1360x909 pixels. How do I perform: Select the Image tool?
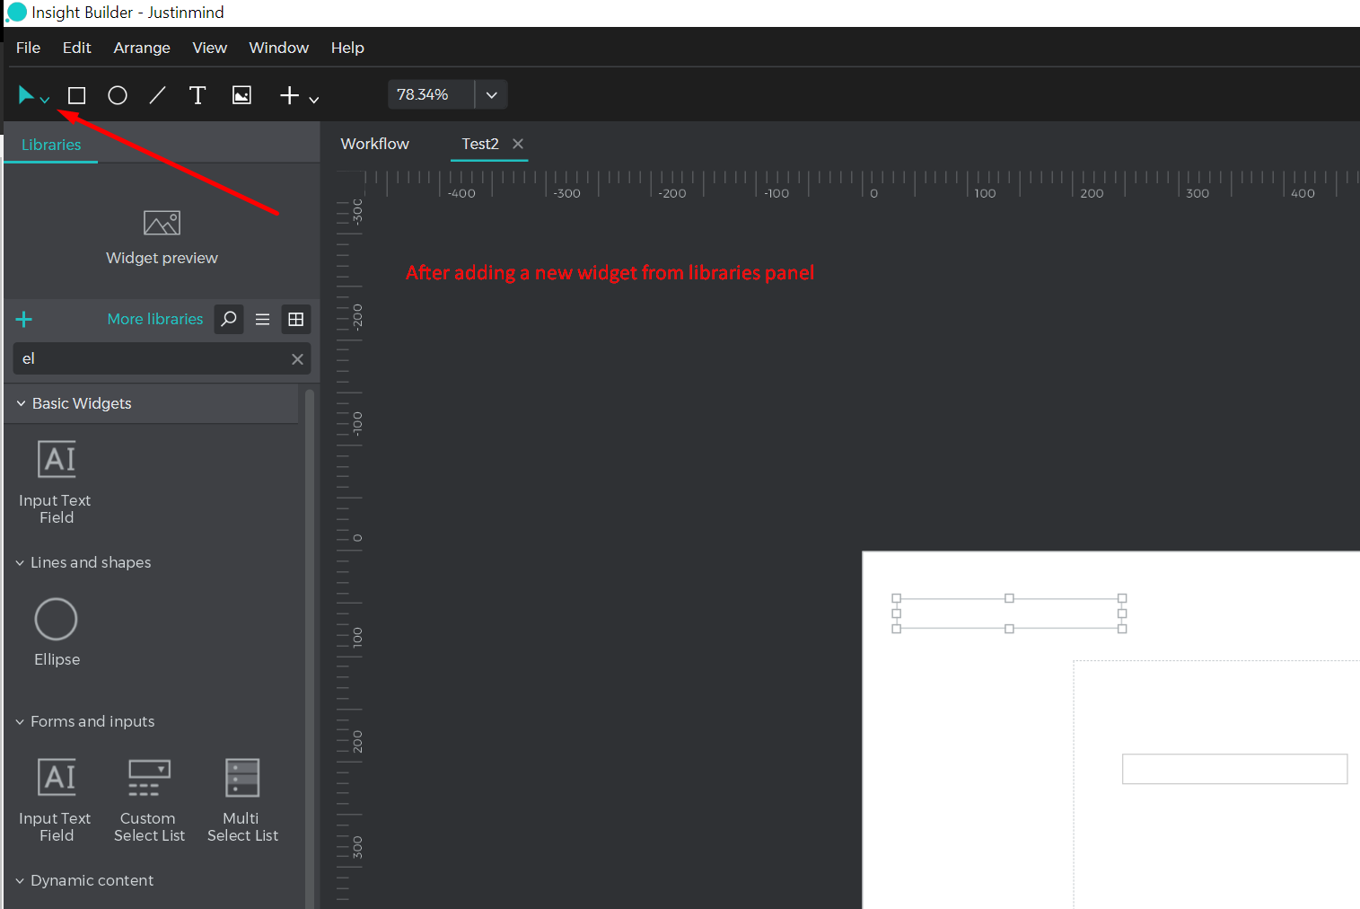[x=241, y=95]
